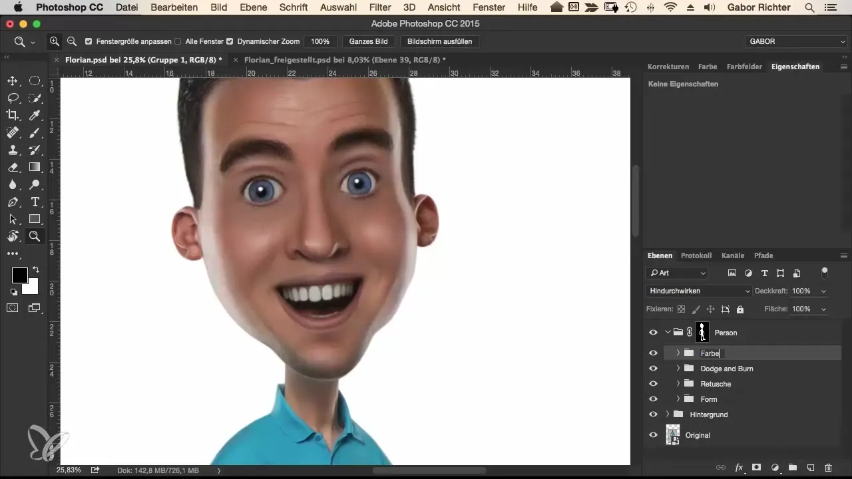
Task: Hide the Dodge and Burn group
Action: 653,369
